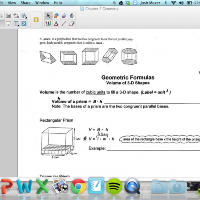
Task: Open the Documents folder stack in dock
Action: (159, 186)
